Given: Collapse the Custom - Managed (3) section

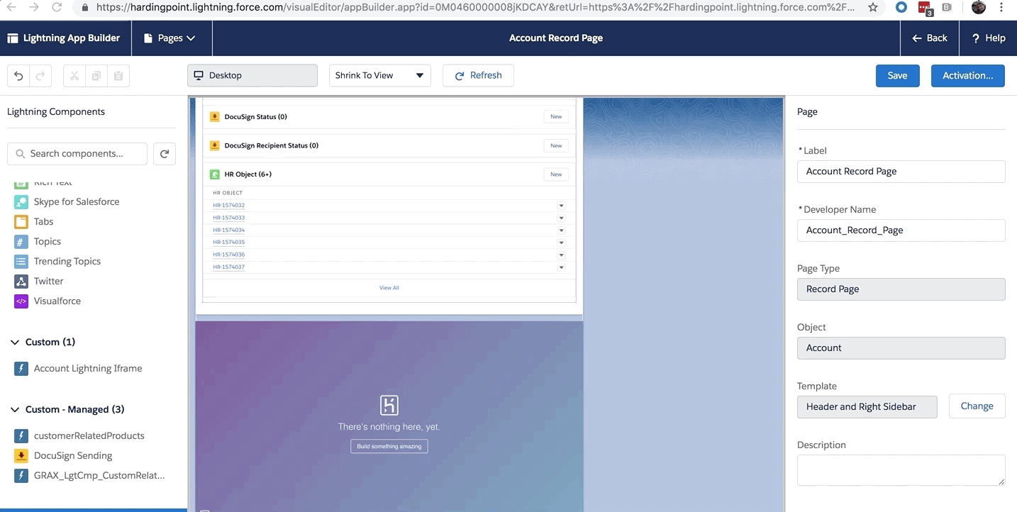Looking at the screenshot, I should point(15,410).
